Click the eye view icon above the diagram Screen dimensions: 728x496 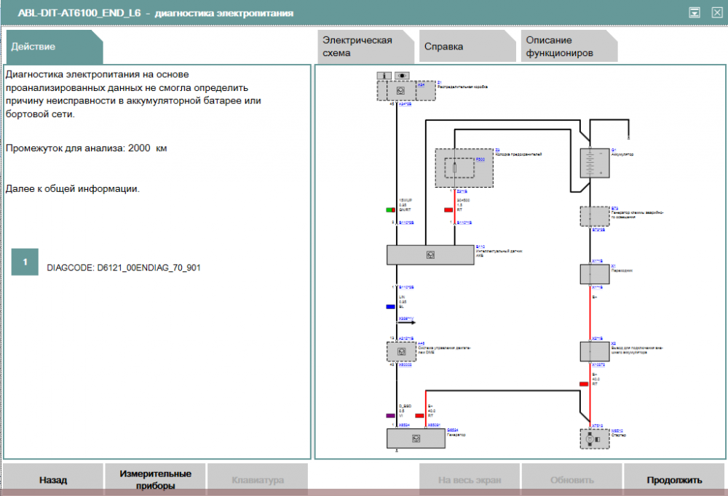point(402,75)
